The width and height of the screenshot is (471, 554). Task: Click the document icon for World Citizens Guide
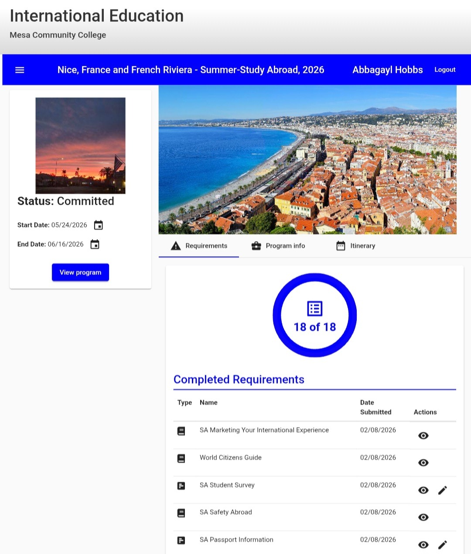(181, 458)
